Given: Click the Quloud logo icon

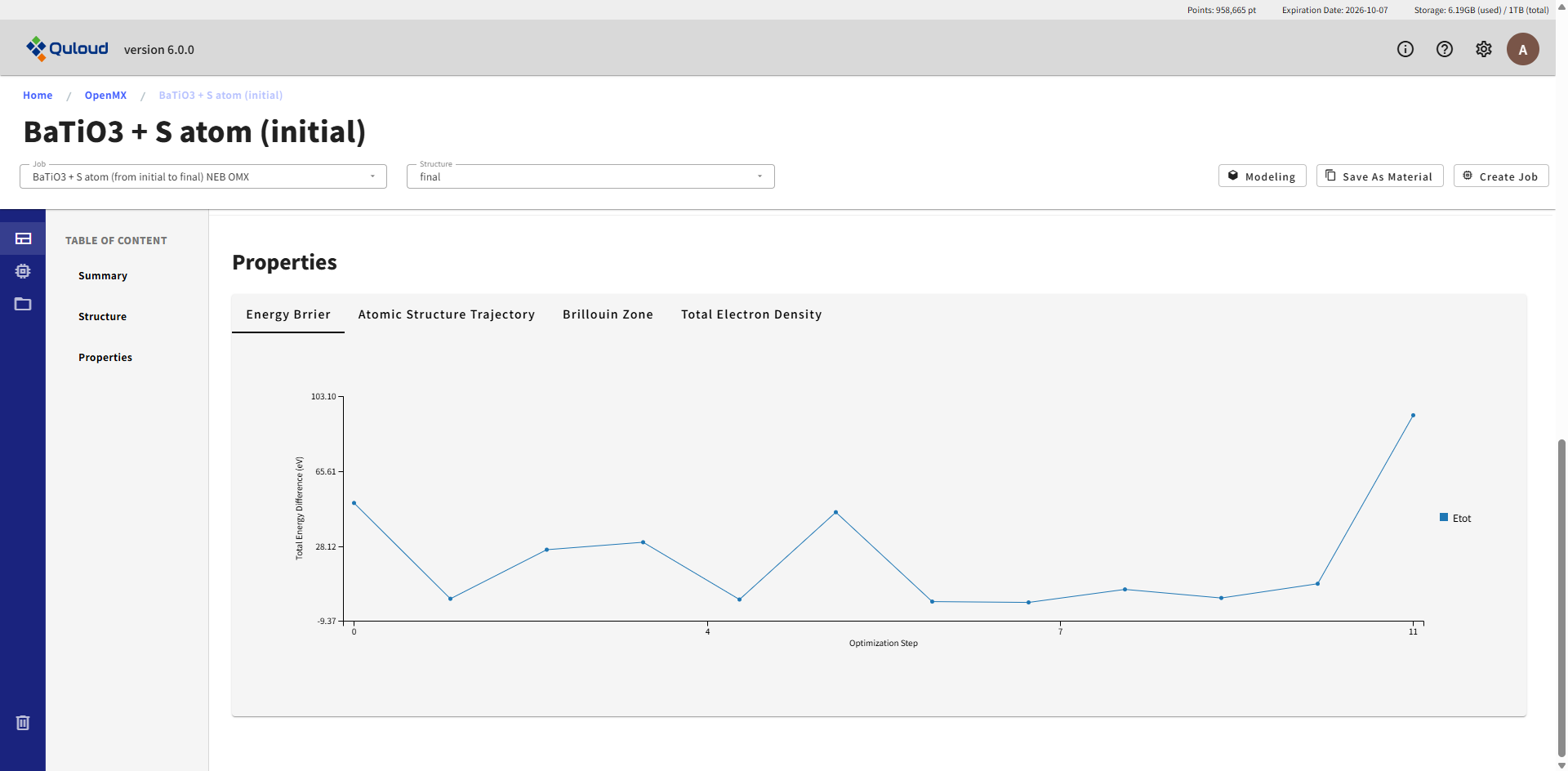Looking at the screenshot, I should click(36, 49).
